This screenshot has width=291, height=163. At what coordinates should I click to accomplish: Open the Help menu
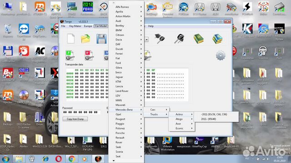click(151, 26)
